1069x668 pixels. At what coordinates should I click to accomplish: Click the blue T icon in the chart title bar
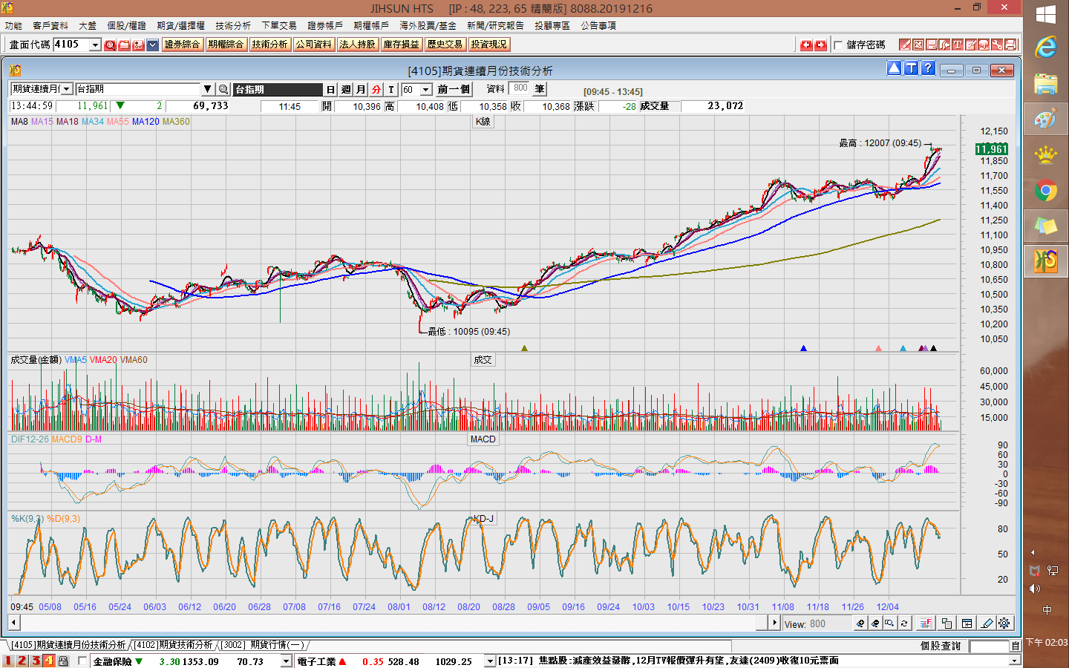click(x=911, y=68)
